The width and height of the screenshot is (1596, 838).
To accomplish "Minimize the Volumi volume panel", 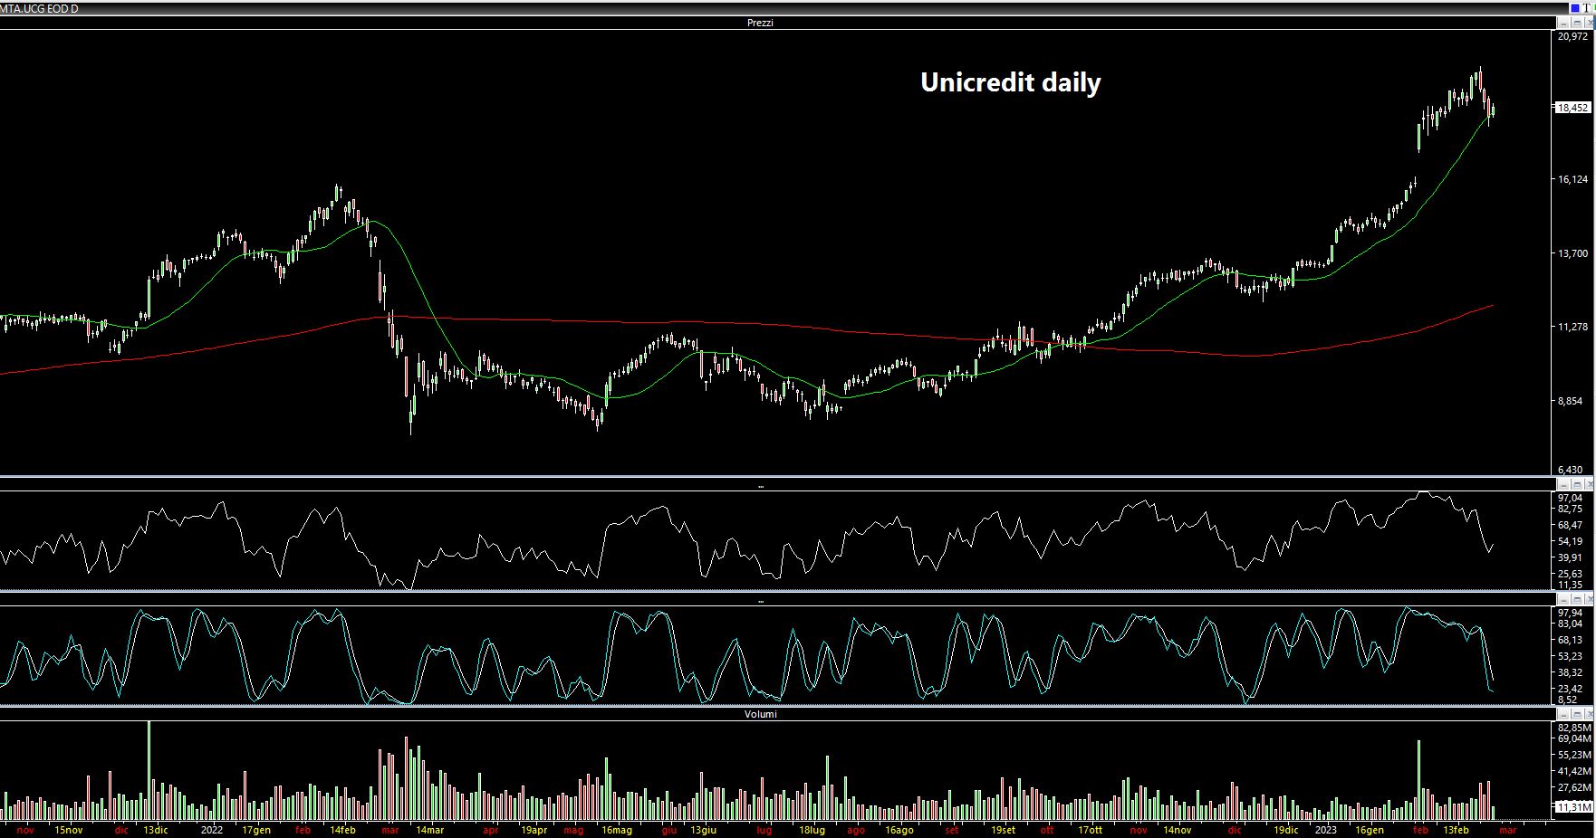I will (x=1563, y=714).
